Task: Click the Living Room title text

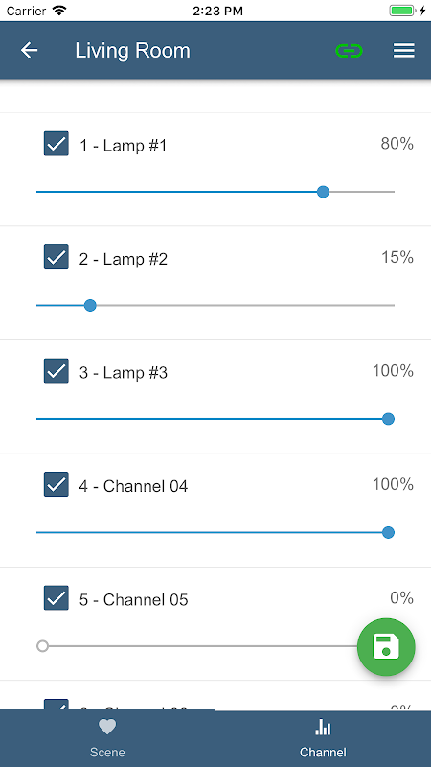Action: pyautogui.click(x=132, y=51)
